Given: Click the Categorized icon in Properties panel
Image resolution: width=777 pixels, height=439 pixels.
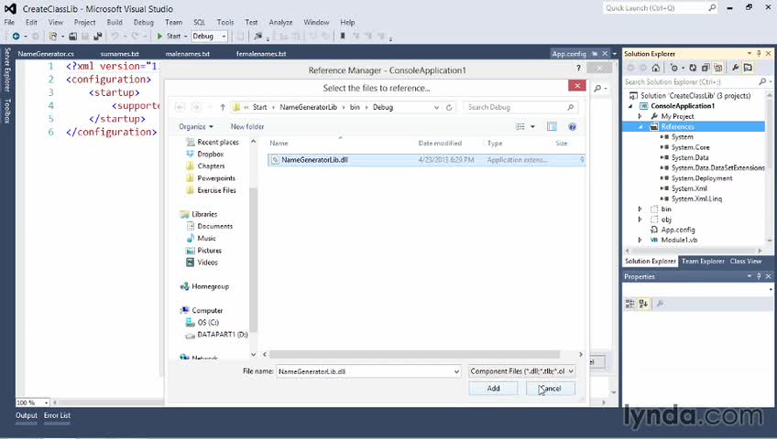Looking at the screenshot, I should pyautogui.click(x=629, y=304).
